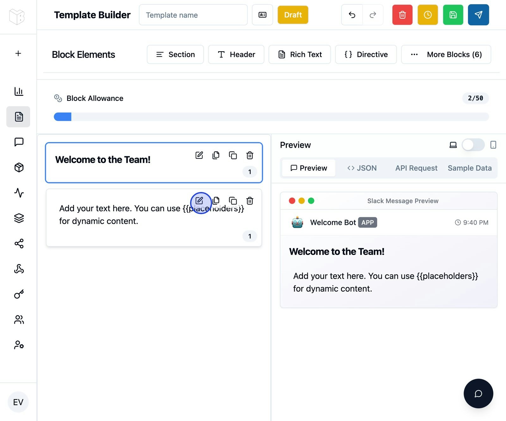Open the webhook sidebar icon

click(19, 269)
